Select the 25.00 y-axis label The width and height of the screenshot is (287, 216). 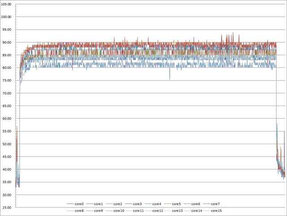[8, 208]
